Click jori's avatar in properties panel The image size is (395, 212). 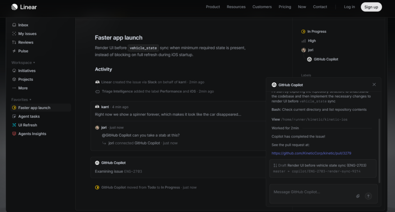click(x=304, y=50)
